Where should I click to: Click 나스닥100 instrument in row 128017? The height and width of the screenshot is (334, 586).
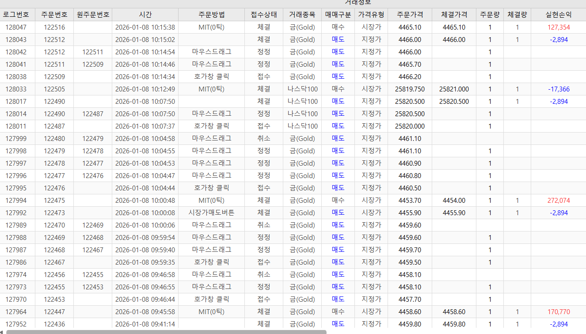(x=302, y=101)
